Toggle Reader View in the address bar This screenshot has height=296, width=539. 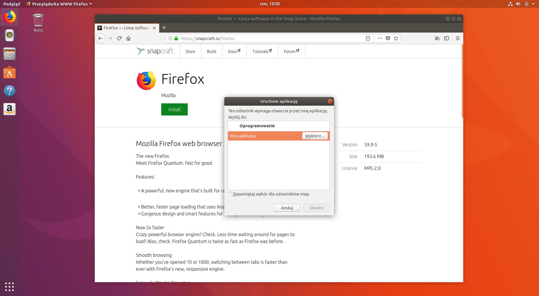(x=368, y=38)
